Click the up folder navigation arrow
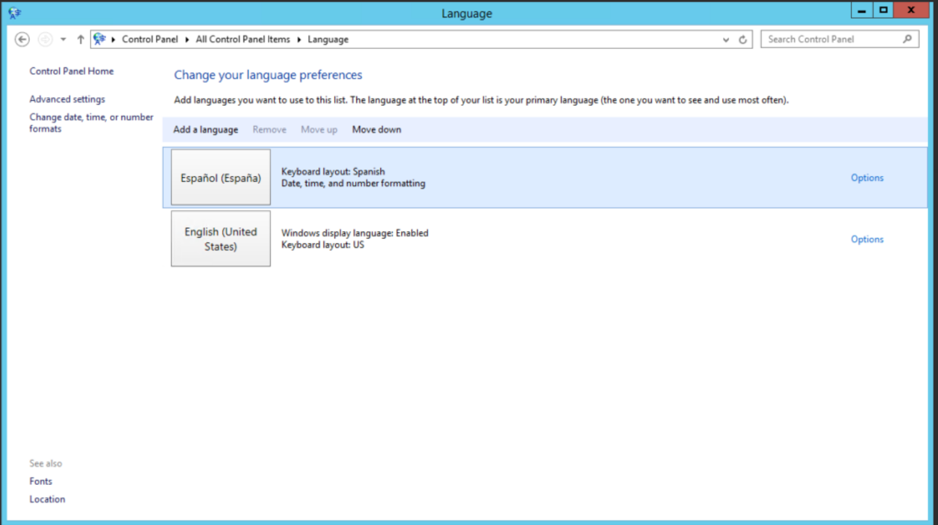Screen dimensions: 938x525 [x=80, y=39]
